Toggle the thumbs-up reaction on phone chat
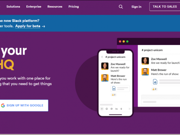Image resolution: width=180 pixels, height=135 pixels. pyautogui.click(x=113, y=95)
